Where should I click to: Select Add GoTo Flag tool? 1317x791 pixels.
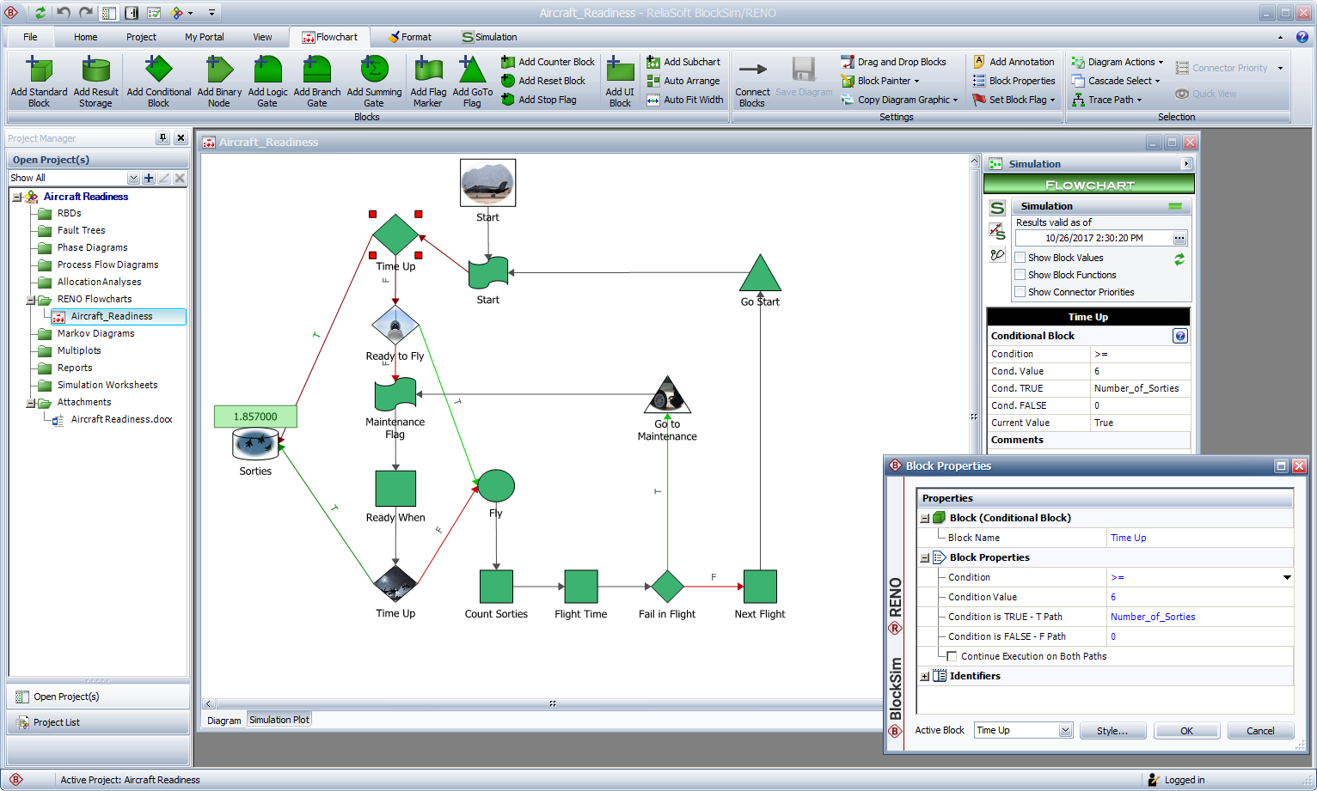click(472, 70)
